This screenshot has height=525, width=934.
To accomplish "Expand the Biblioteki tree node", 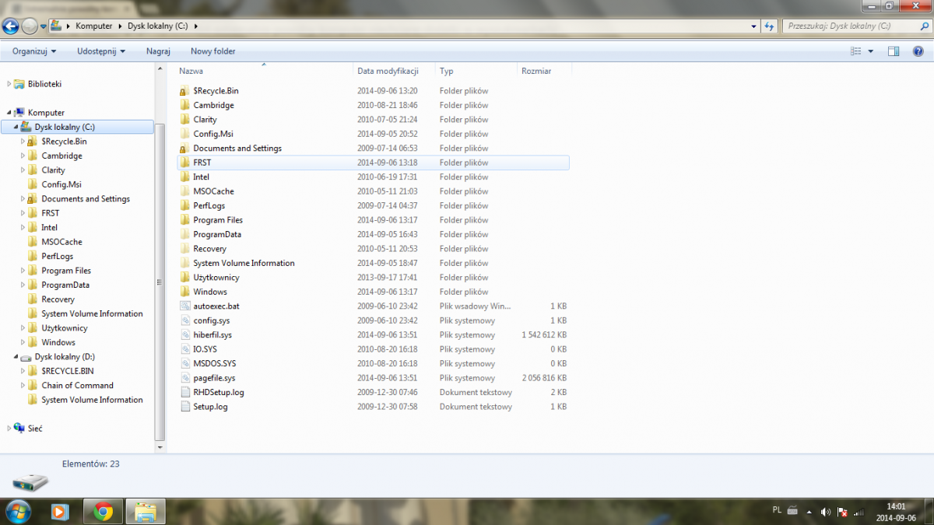I will coord(9,84).
